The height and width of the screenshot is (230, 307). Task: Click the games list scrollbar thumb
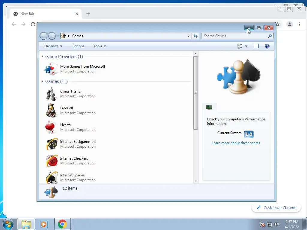[195, 93]
